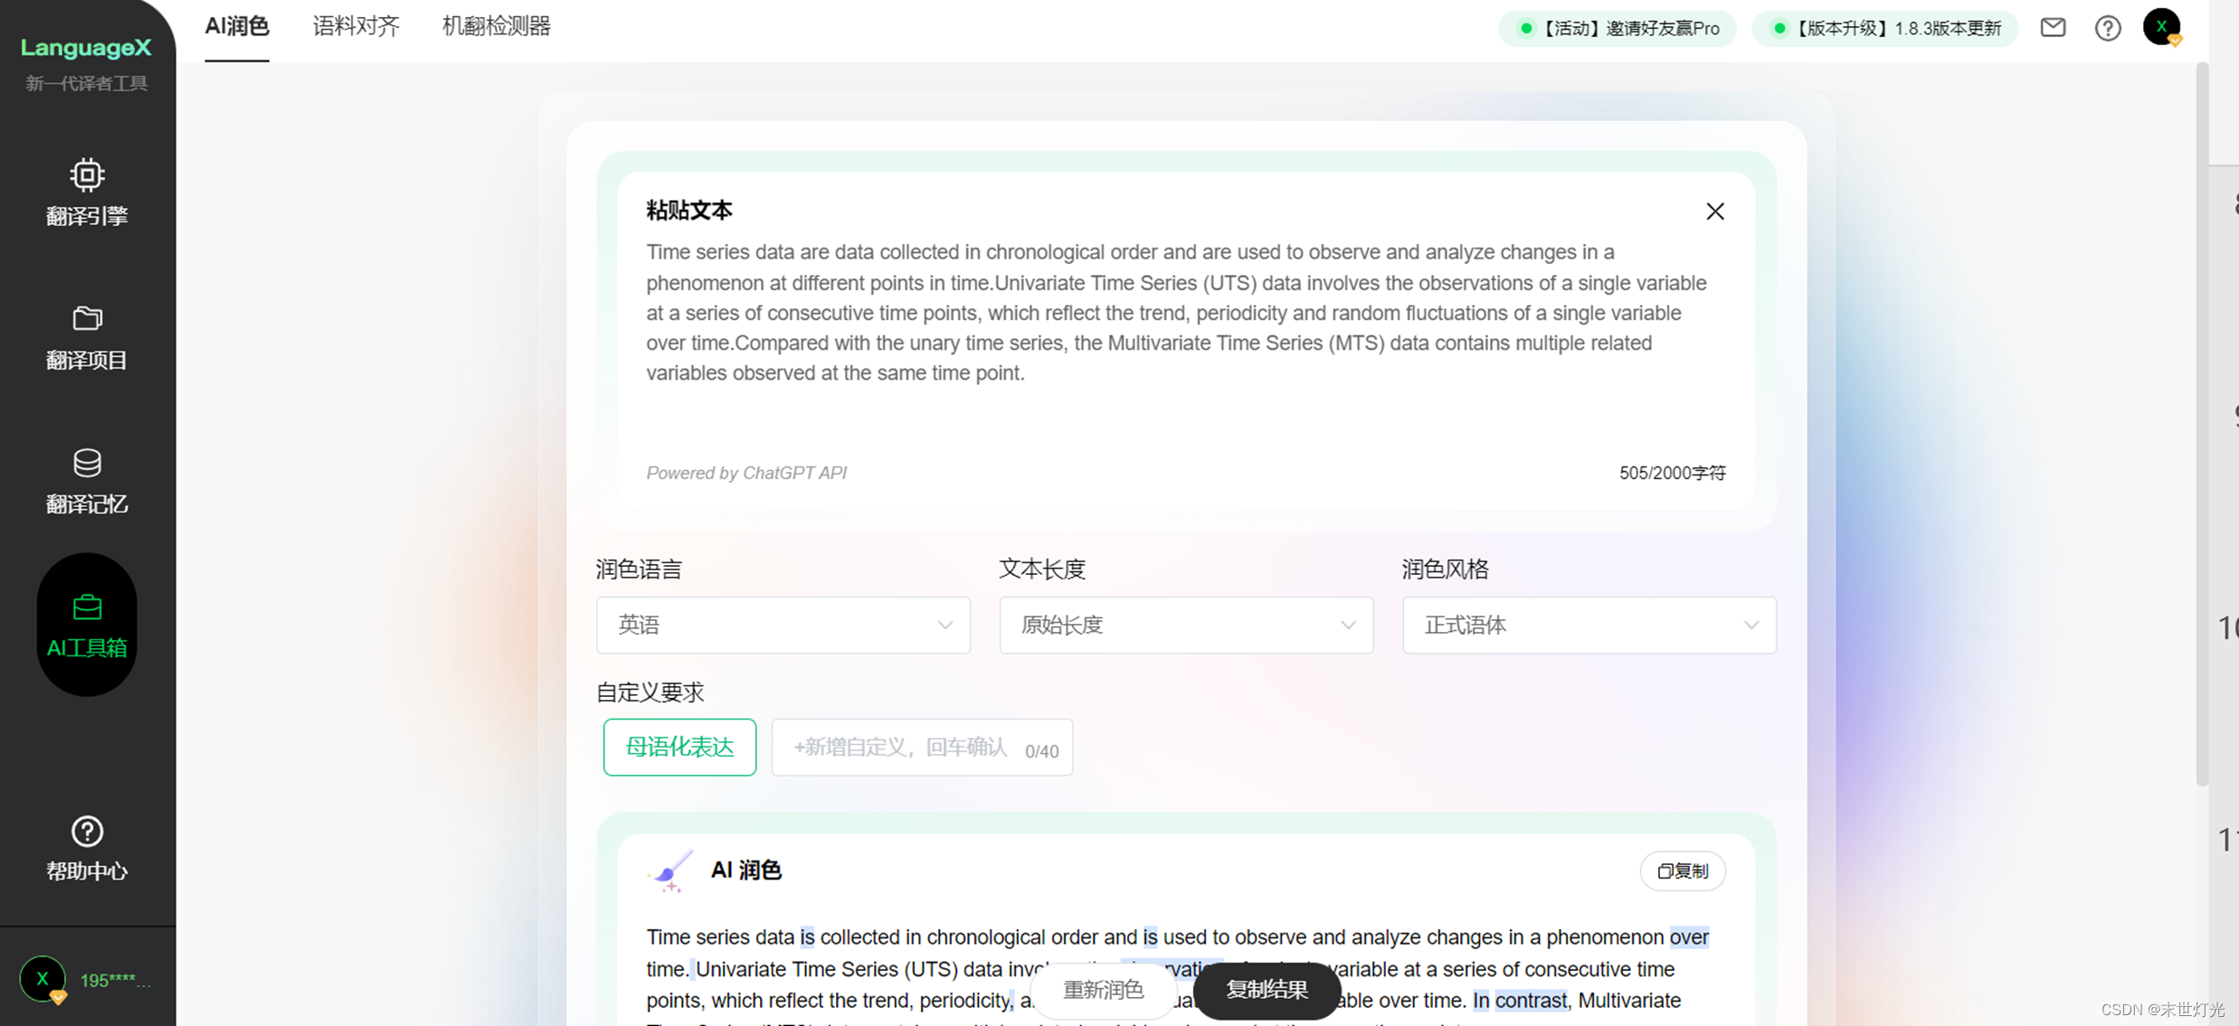This screenshot has width=2239, height=1026.
Task: Click the 复制 button in AI 润色 panel
Action: [x=1682, y=871]
